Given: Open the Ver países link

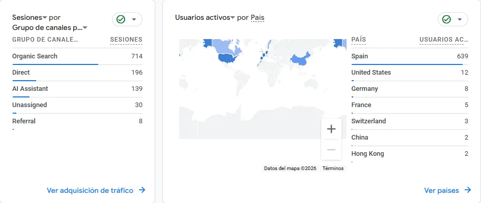Looking at the screenshot, I should tap(441, 190).
